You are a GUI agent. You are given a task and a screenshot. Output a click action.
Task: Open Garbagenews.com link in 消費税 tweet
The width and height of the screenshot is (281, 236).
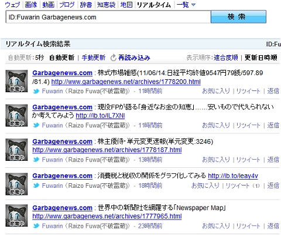coord(62,176)
